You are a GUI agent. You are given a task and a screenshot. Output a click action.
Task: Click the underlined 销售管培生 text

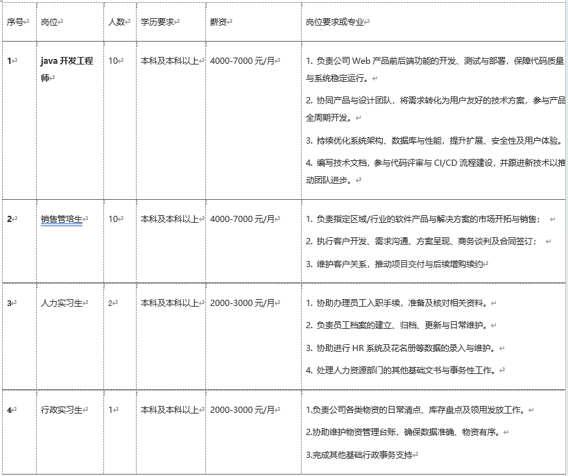tap(61, 219)
